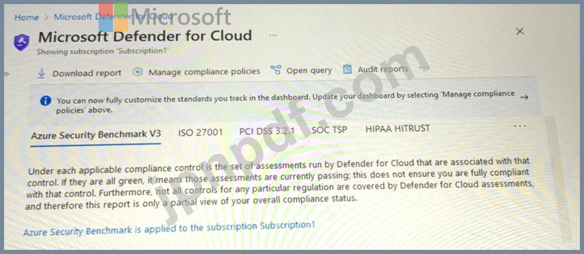
Task: Close the Defender for Cloud blade
Action: coord(520,31)
